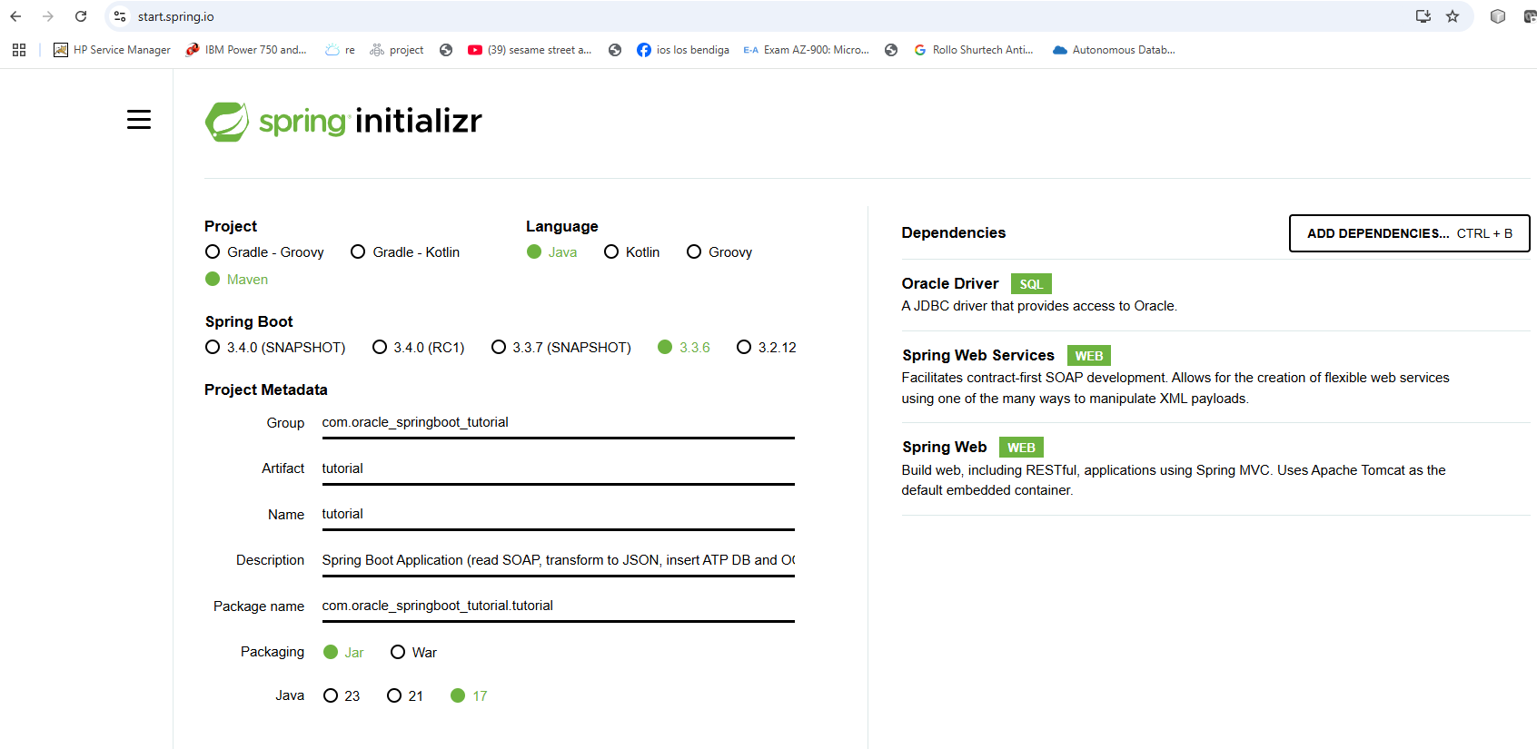Edit the Description field
Viewport: 1537px width, 749px height.
coord(558,561)
